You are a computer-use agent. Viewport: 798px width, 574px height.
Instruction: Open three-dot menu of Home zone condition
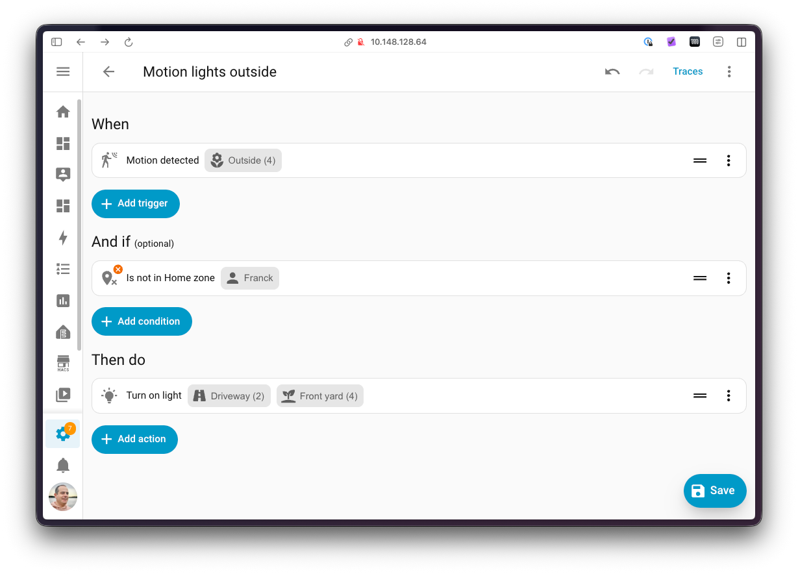pos(729,278)
